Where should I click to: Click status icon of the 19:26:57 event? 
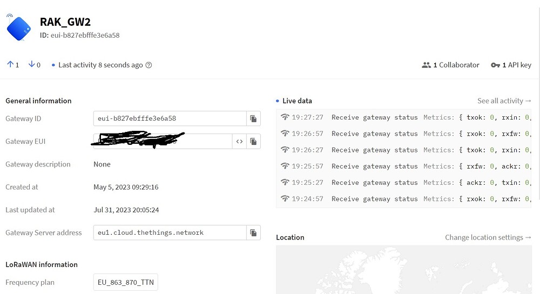(285, 133)
